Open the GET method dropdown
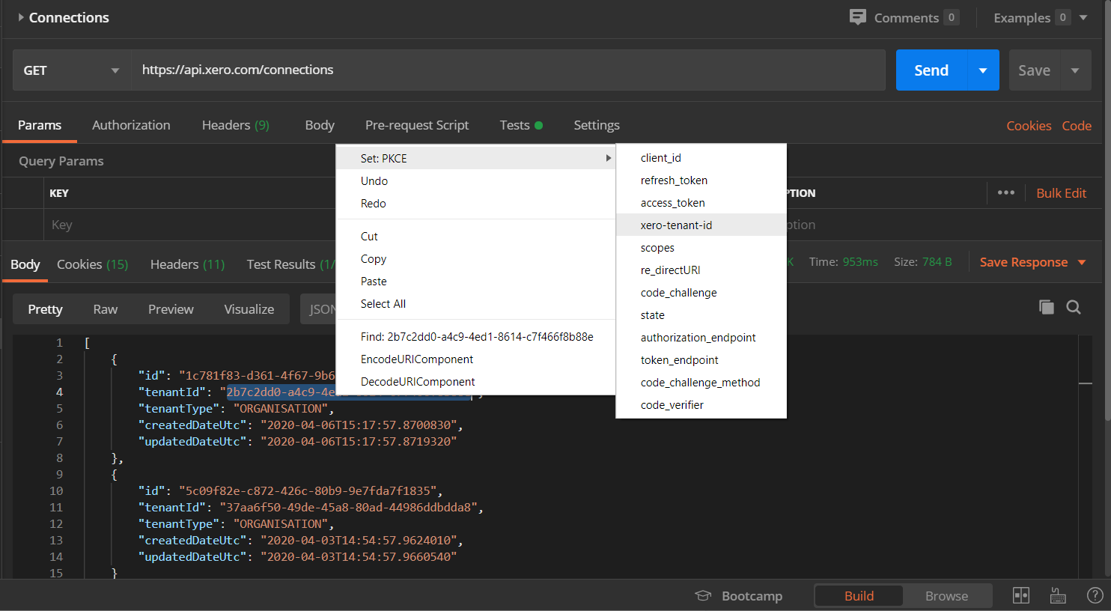This screenshot has width=1111, height=611. (72, 70)
